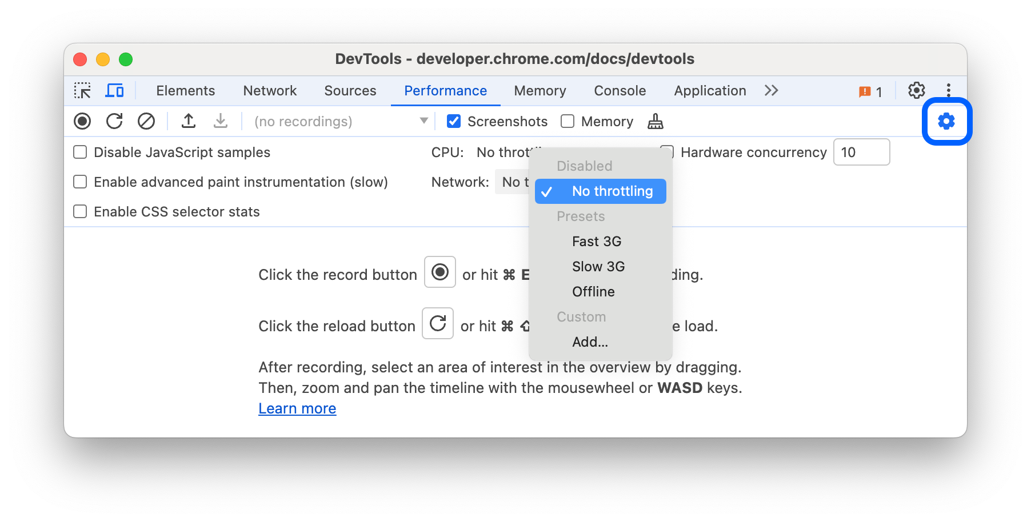The image size is (1031, 522).
Task: Switch to the Console tab
Action: pyautogui.click(x=620, y=90)
